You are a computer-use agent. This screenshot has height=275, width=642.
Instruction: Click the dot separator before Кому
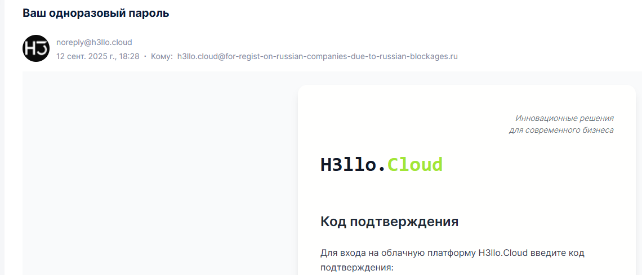click(145, 56)
